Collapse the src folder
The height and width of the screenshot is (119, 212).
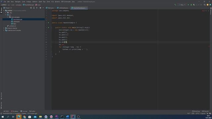(6, 15)
